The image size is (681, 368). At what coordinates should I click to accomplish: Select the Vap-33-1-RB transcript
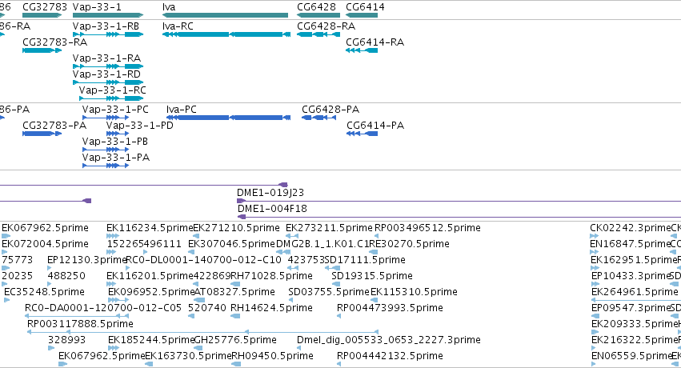(108, 34)
